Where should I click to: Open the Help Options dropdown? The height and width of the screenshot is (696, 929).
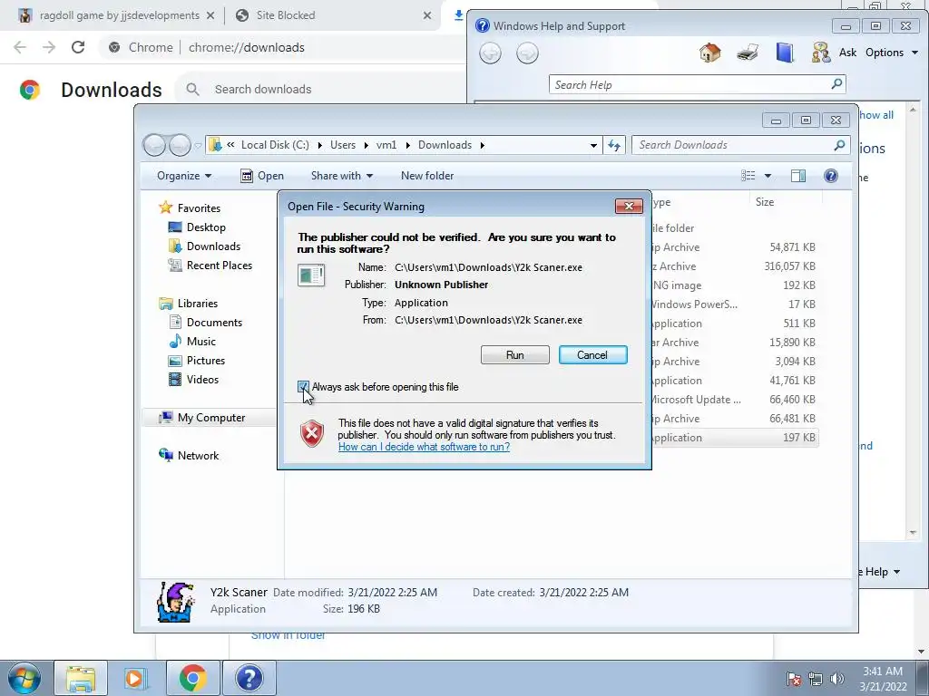[891, 53]
